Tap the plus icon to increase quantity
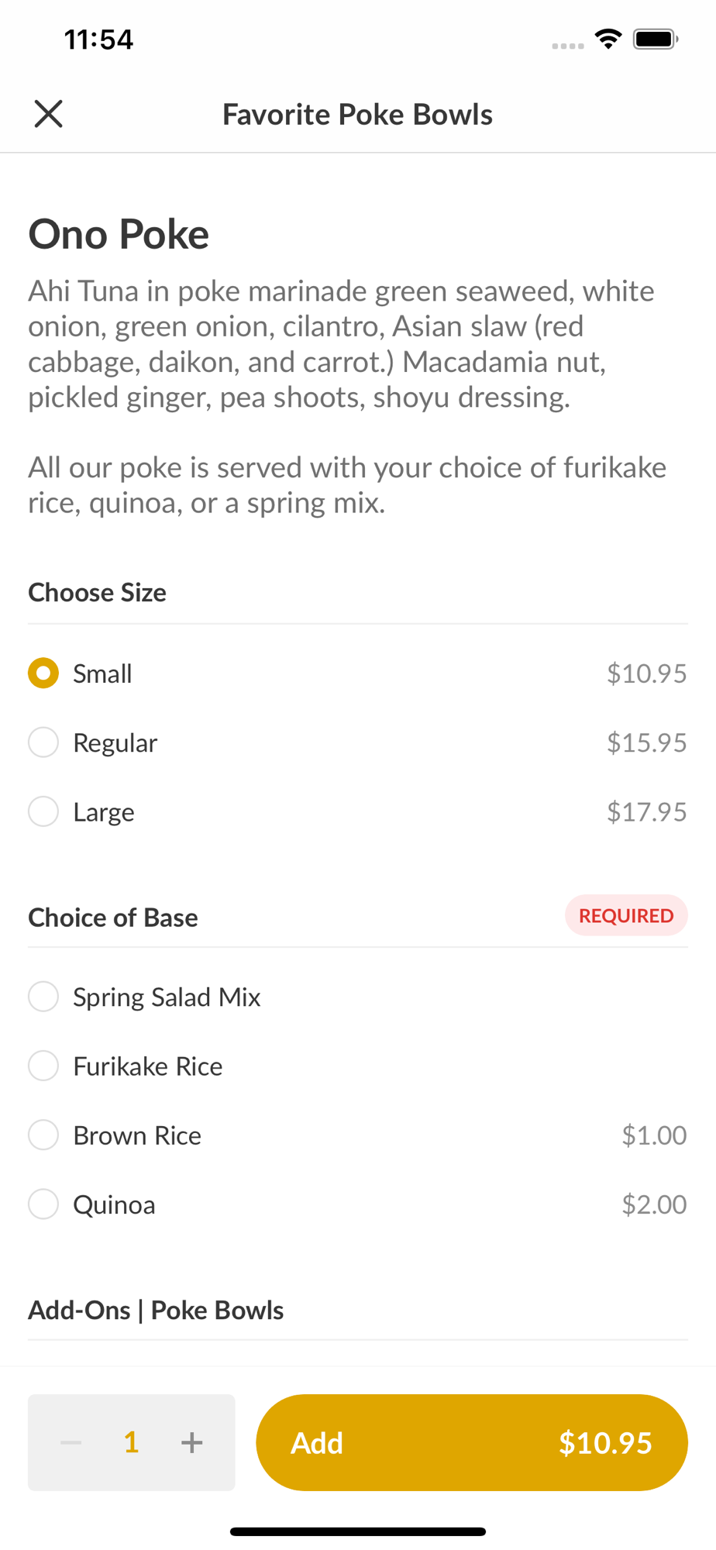 tap(191, 1442)
